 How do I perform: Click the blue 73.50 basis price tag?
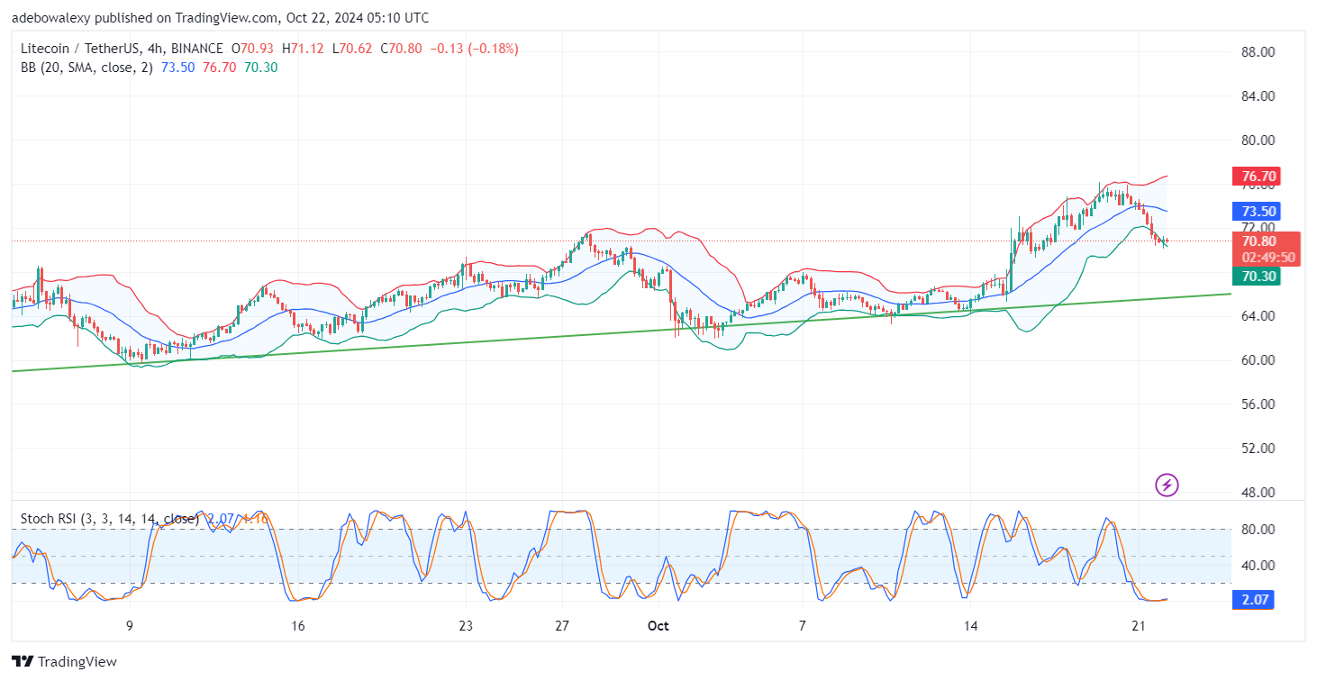tap(1258, 212)
